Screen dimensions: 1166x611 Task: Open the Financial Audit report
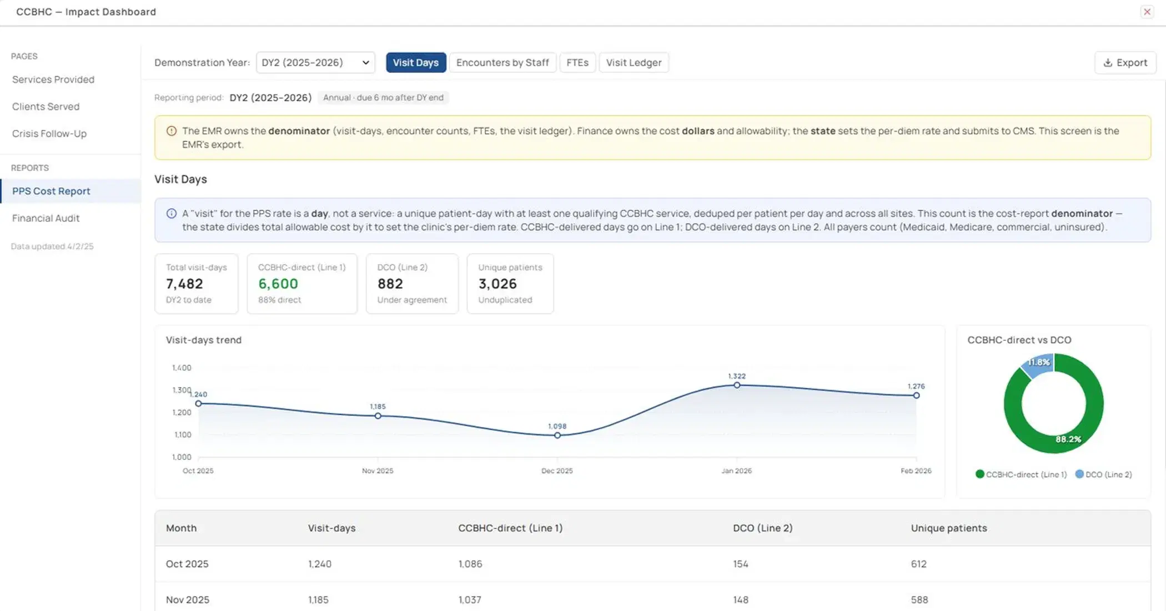point(46,218)
